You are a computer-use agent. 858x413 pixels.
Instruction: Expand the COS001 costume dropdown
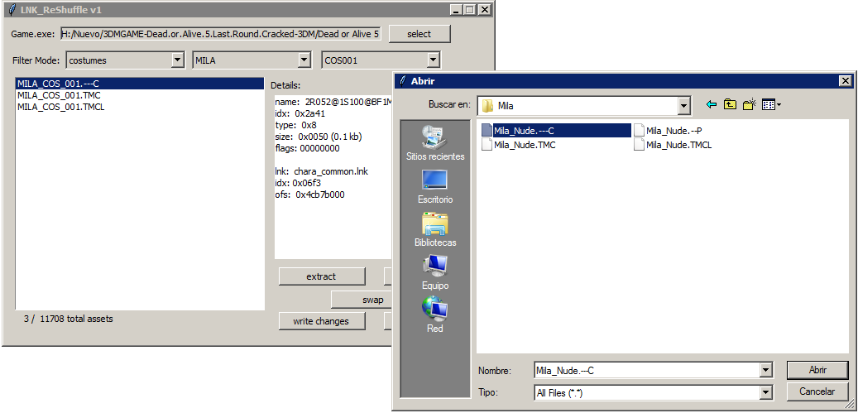tap(433, 60)
